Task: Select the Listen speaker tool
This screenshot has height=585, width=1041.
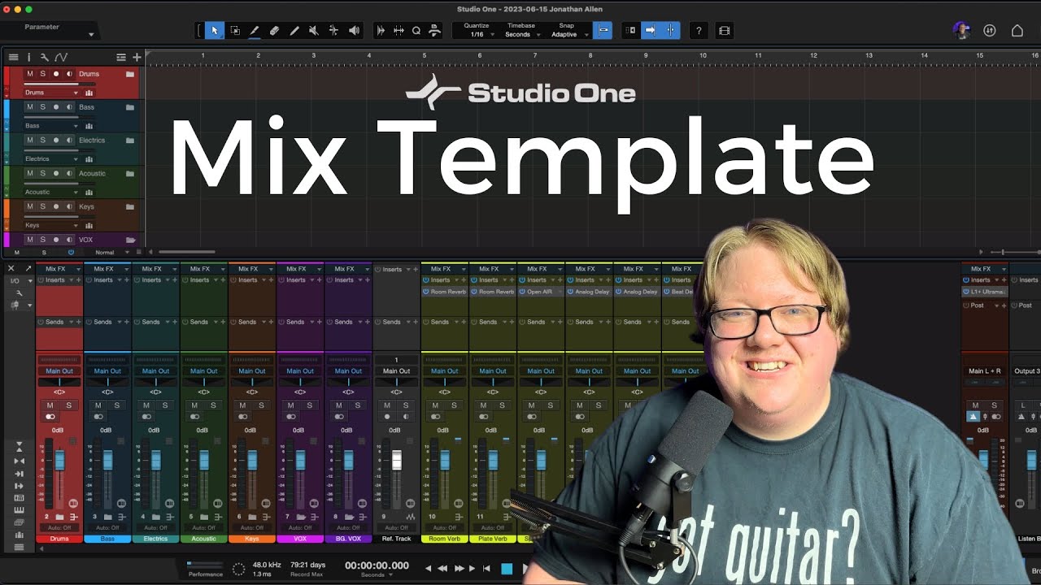Action: tap(354, 31)
